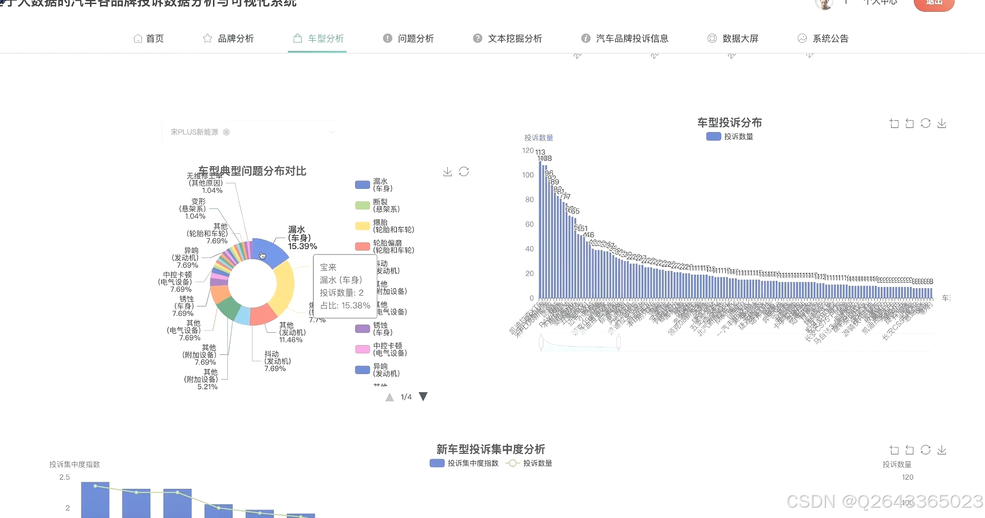Expand the car model select dropdown

coord(332,132)
